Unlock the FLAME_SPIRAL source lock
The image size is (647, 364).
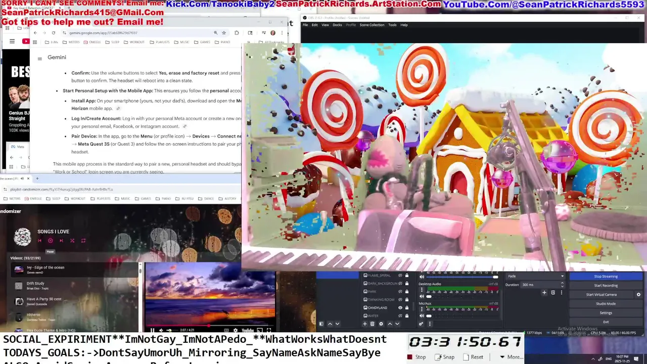point(407,276)
